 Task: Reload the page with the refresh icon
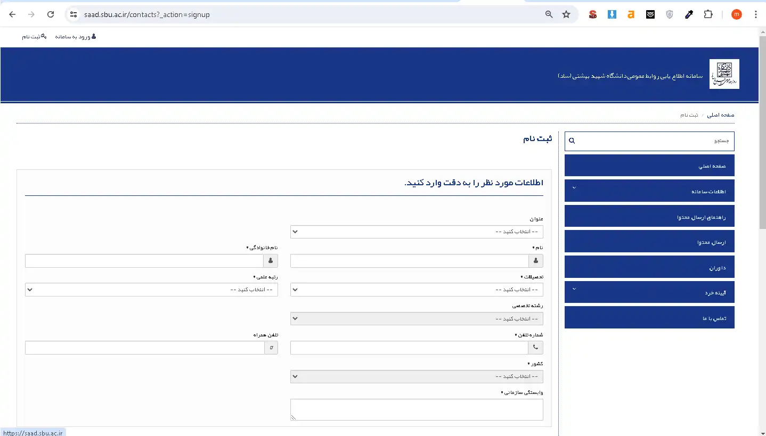51,14
